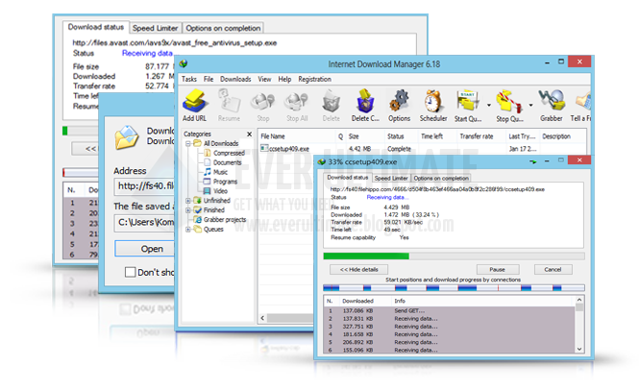Expand the Queues category node
639x391 pixels.
(188, 230)
